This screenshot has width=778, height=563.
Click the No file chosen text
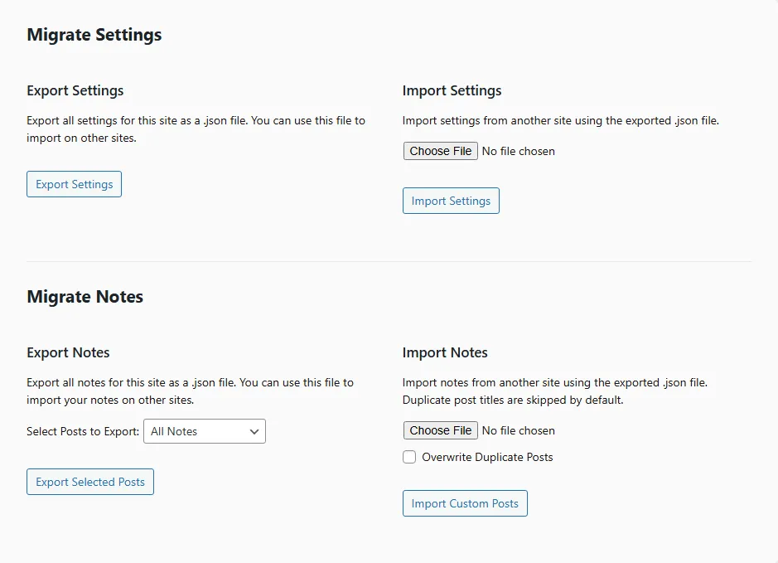518,150
